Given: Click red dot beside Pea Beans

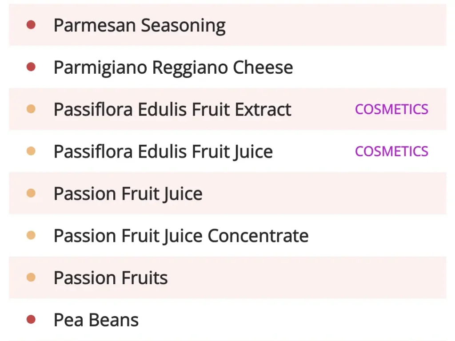Looking at the screenshot, I should (x=31, y=320).
